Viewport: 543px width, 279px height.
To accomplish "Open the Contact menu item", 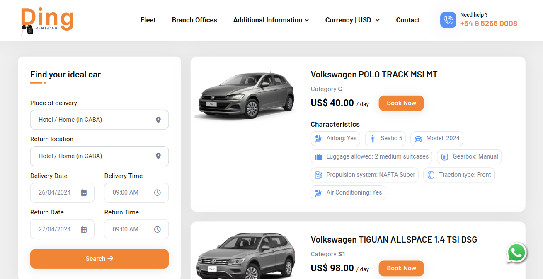I will 408,20.
